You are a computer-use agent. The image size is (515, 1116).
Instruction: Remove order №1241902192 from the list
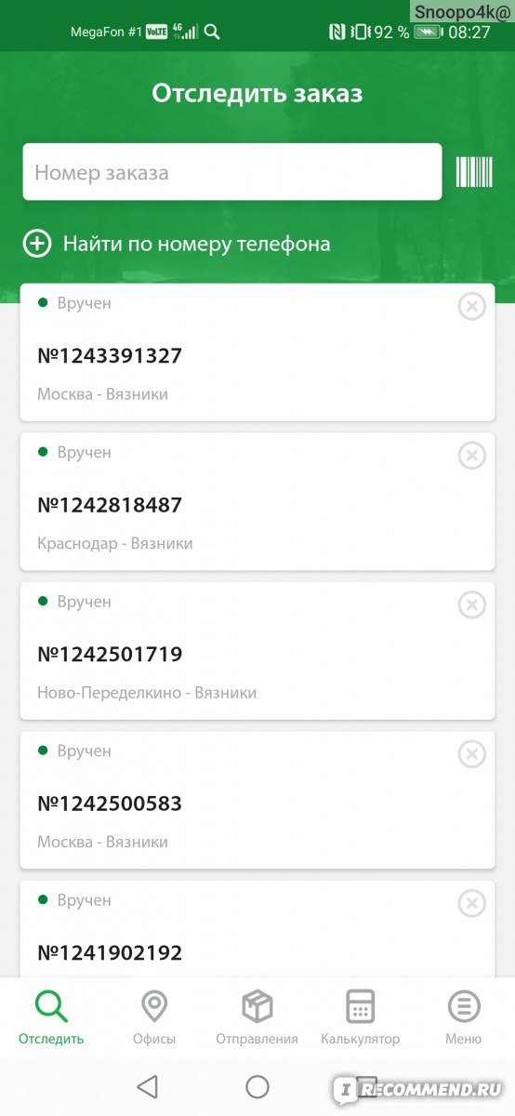pyautogui.click(x=472, y=903)
